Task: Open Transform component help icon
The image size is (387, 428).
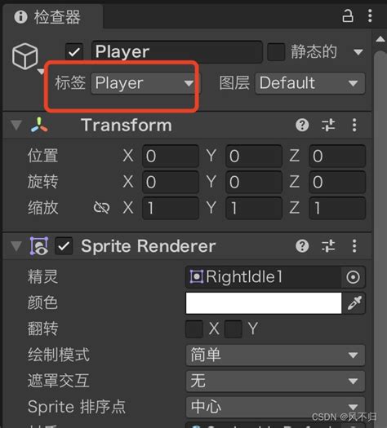Action: pos(302,125)
